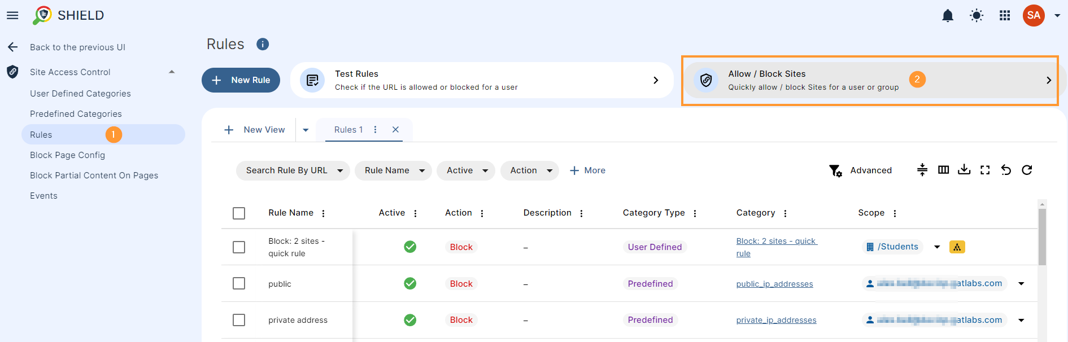Click the SHIELD logo icon
Viewport: 1068px width, 342px height.
[42, 15]
